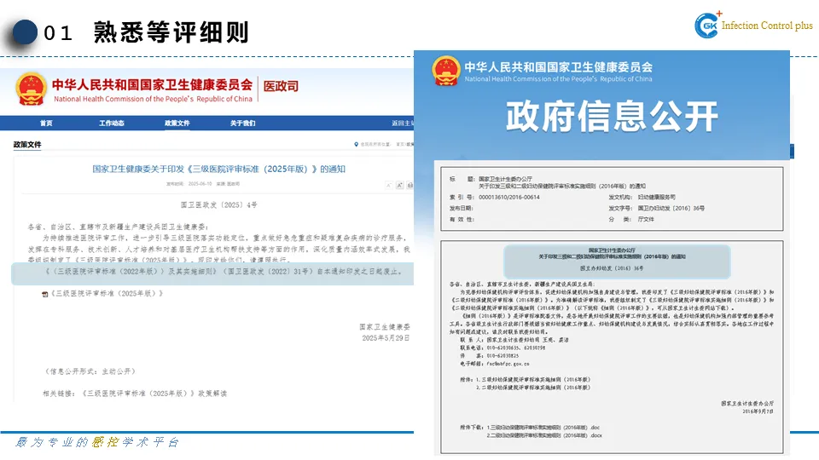Image resolution: width=819 pixels, height=460 pixels.
Task: Click the national emblem in the right page
Action: [x=446, y=71]
